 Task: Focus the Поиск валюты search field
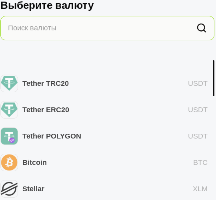click(108, 28)
